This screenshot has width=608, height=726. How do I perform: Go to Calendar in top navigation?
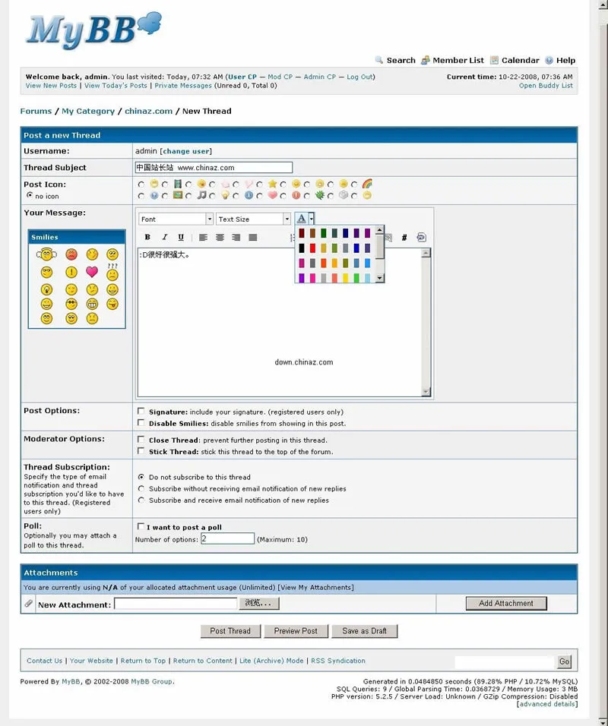pyautogui.click(x=520, y=60)
